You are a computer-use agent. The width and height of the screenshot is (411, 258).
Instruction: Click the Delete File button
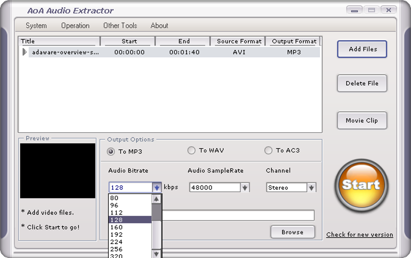(x=362, y=83)
